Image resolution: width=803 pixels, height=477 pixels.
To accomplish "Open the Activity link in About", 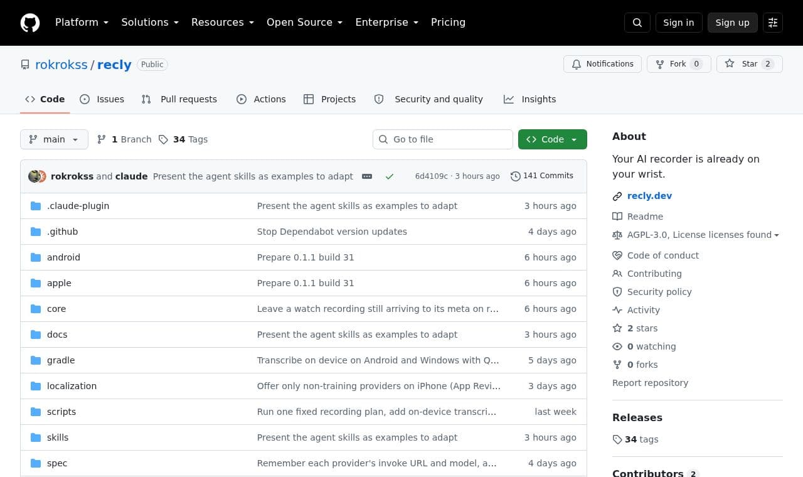I will (636, 310).
